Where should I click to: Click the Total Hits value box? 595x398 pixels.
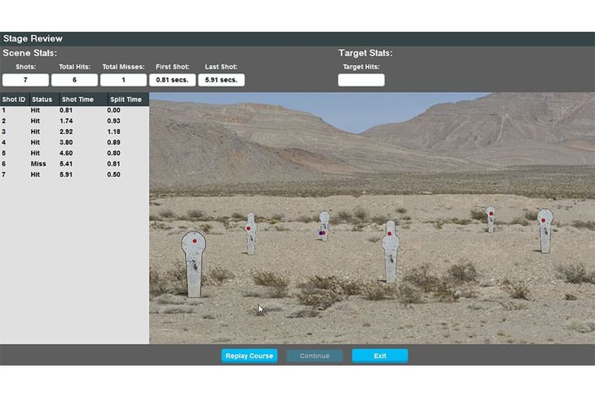(74, 80)
